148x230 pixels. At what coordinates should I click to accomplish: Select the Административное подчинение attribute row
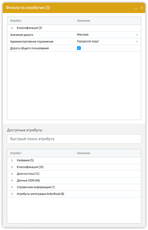[x=74, y=41]
